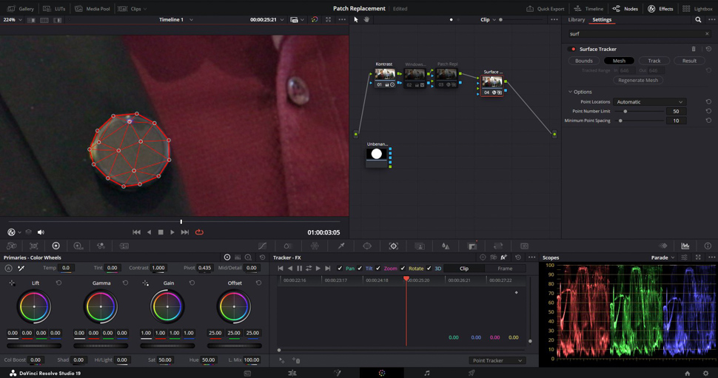Click the Regenerate Mesh button

tap(637, 80)
